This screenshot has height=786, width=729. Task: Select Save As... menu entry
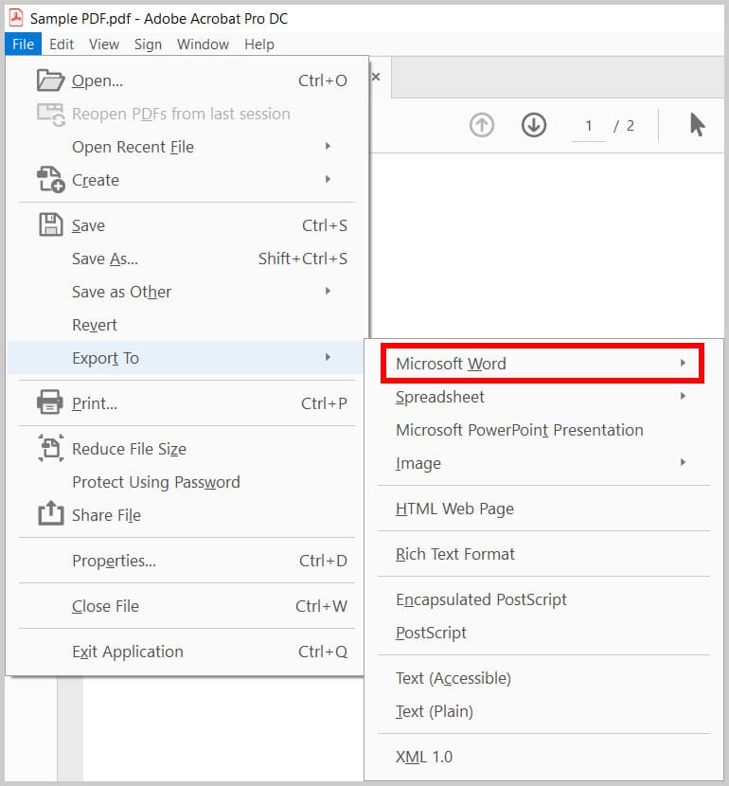[186, 259]
